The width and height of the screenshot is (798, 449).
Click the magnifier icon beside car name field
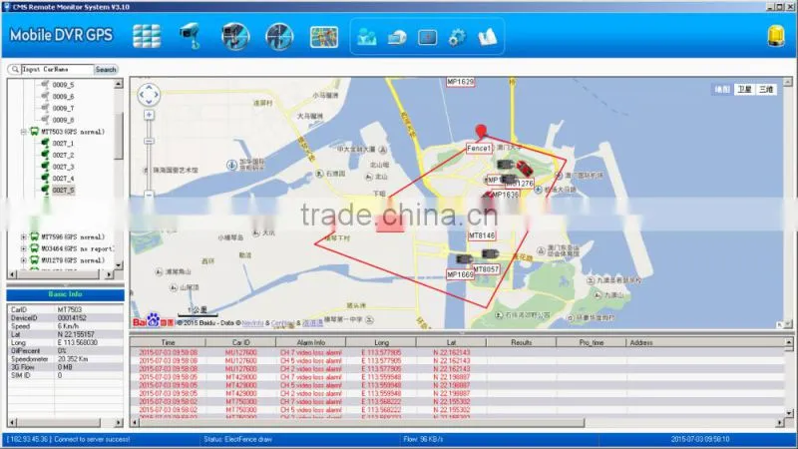[15, 69]
